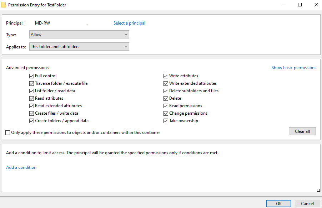Toggle Traverse folder / execute file permission

coord(31,83)
